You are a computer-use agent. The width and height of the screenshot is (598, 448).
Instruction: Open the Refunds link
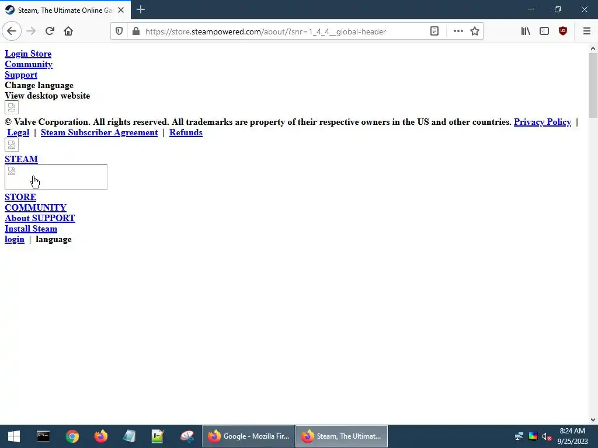186,132
